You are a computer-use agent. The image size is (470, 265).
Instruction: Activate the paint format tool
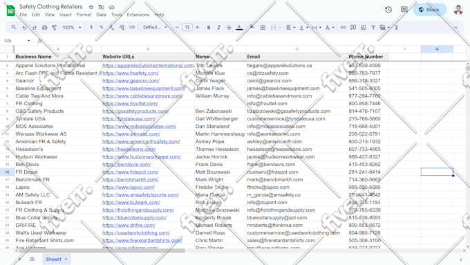coord(54,28)
